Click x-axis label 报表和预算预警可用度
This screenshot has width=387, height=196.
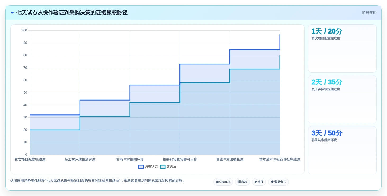pyautogui.click(x=180, y=160)
